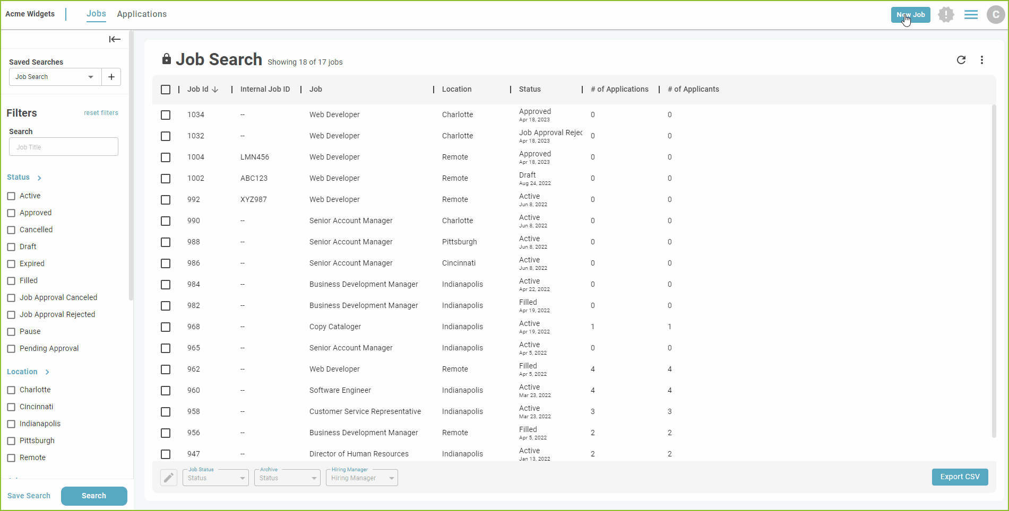Click the Export CSV button
This screenshot has height=511, width=1009.
tap(960, 477)
